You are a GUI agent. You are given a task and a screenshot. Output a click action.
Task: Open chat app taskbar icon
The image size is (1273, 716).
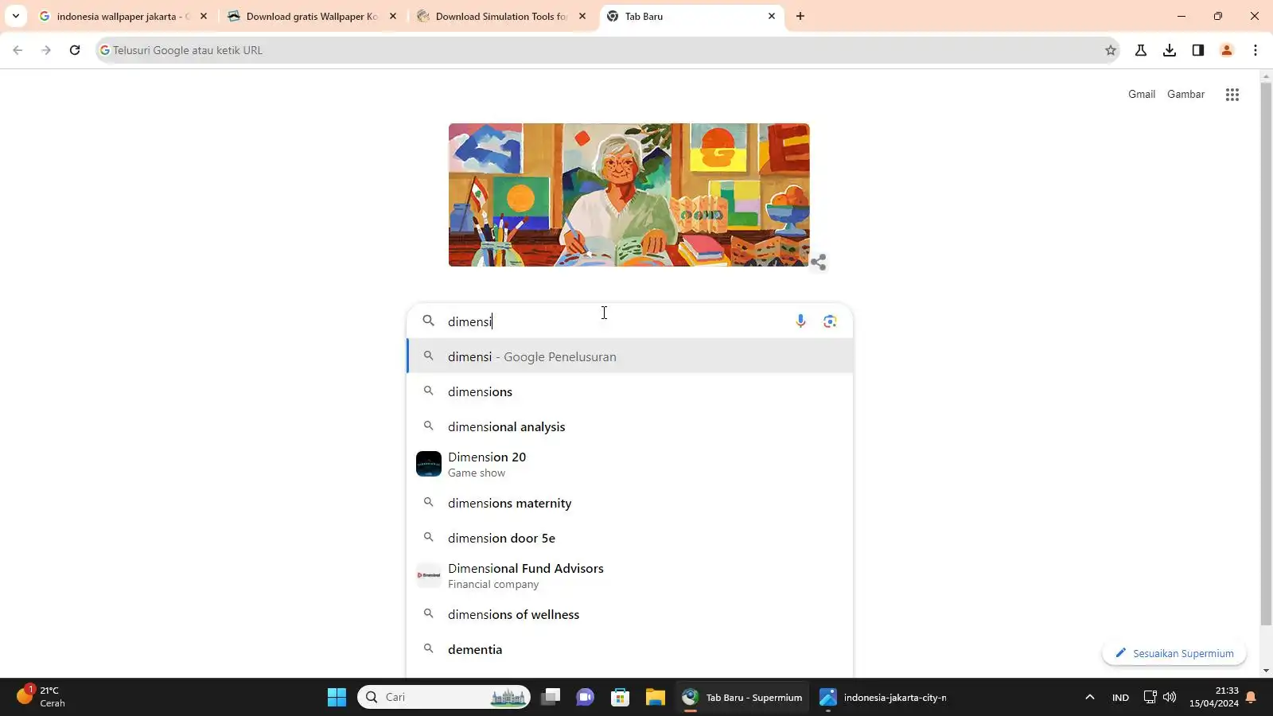[x=586, y=698]
